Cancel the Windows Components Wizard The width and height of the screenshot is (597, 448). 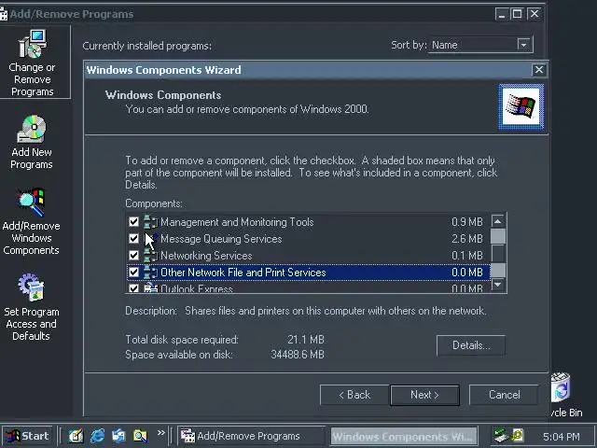(504, 395)
